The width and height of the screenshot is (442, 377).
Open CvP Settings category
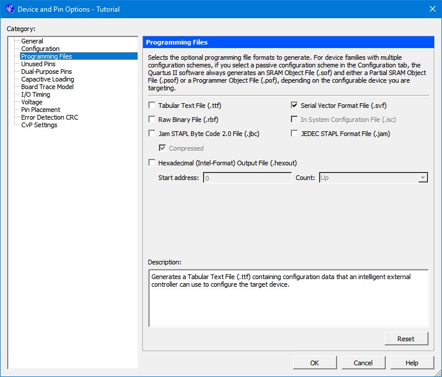(39, 125)
